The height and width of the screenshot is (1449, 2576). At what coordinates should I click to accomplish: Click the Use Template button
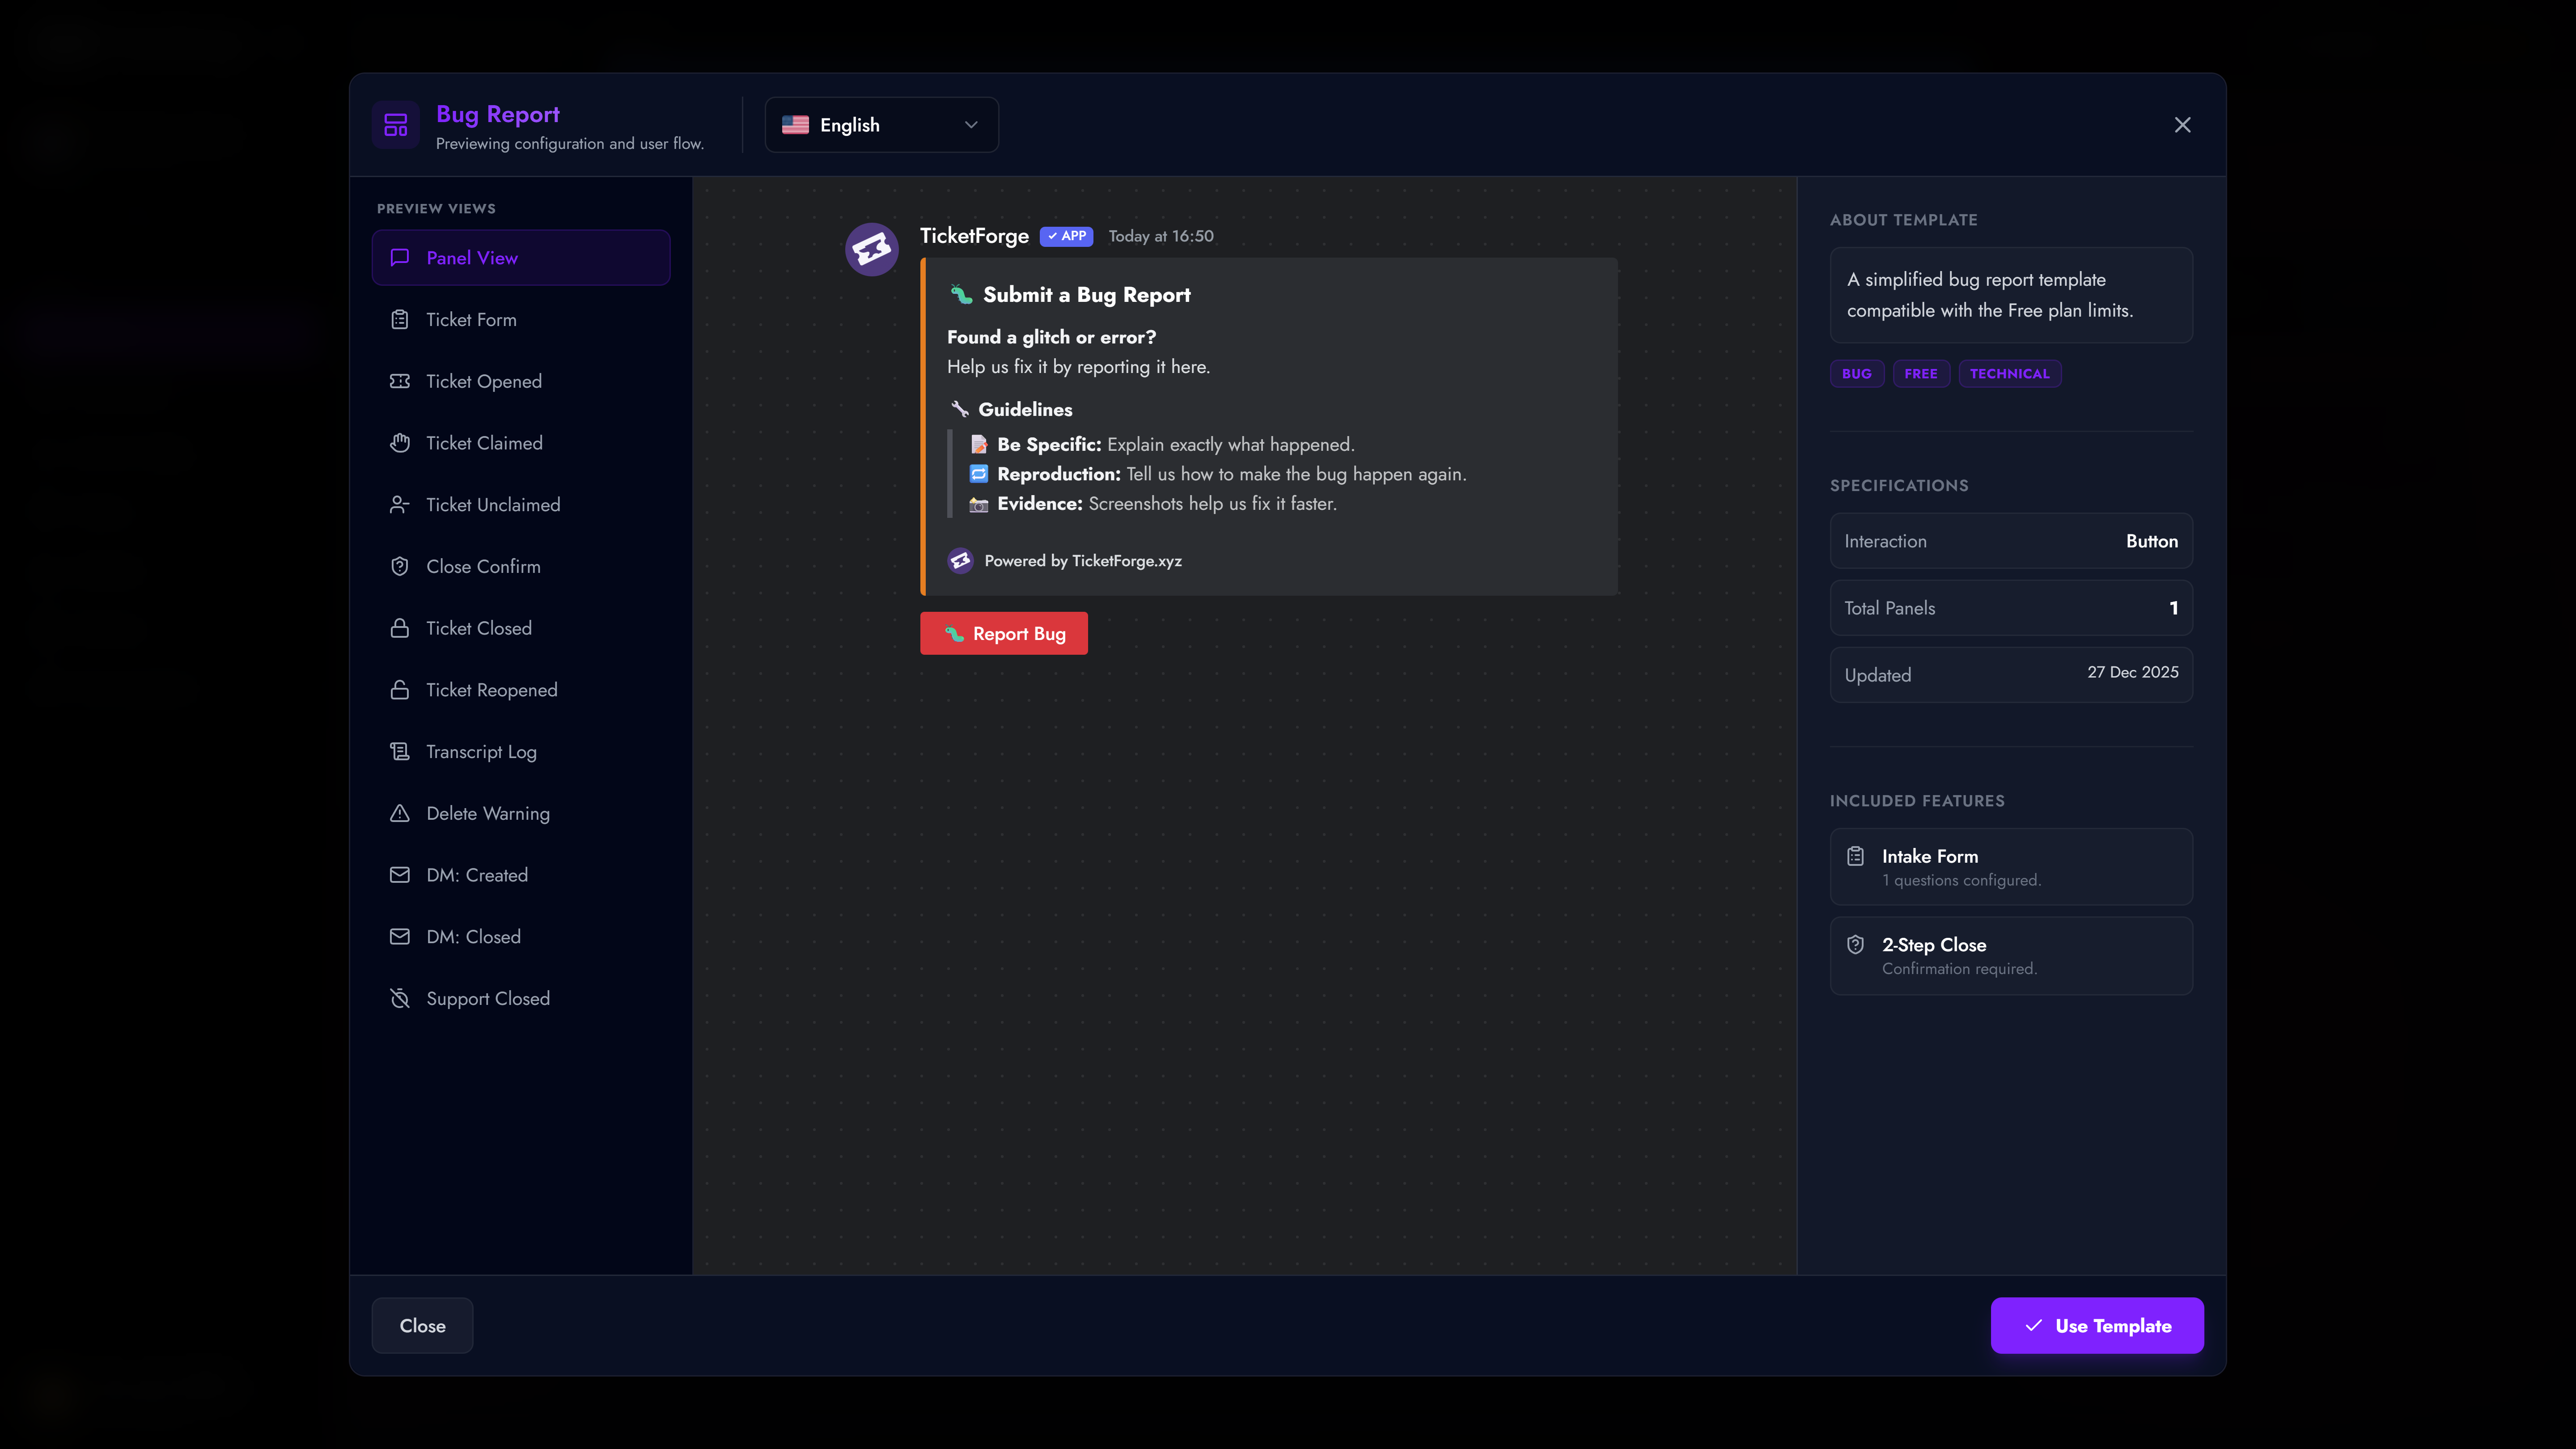(2097, 1325)
